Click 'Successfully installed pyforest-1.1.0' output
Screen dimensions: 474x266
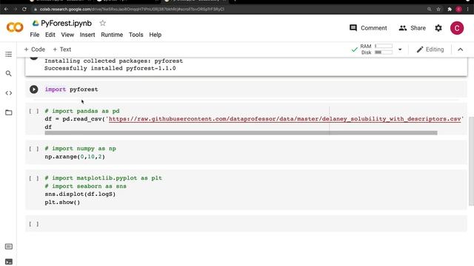pos(110,69)
